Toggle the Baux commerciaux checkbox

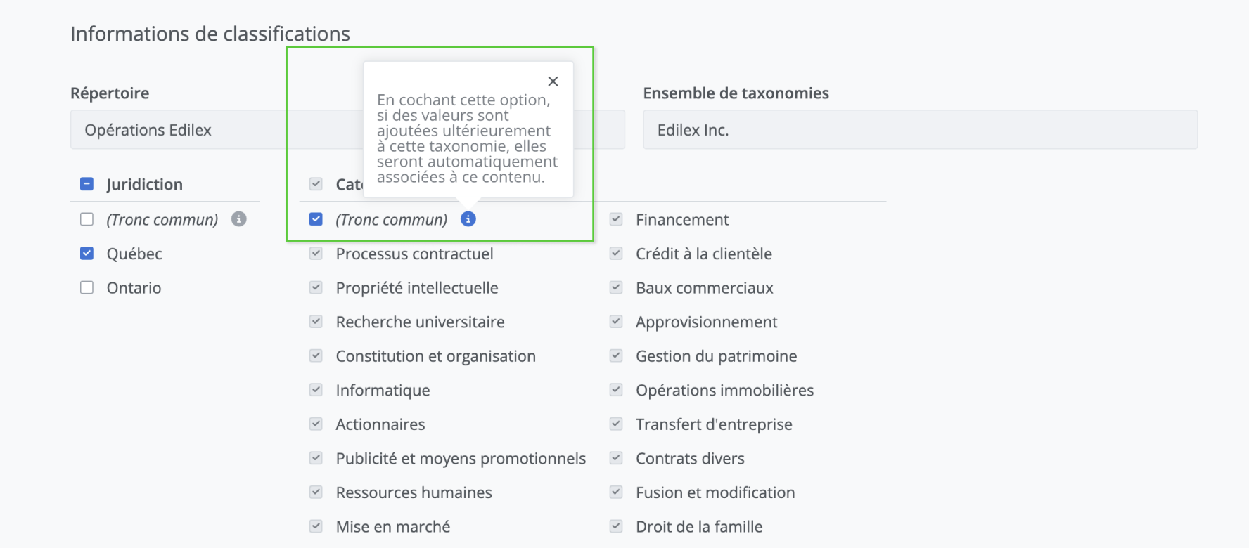point(616,287)
